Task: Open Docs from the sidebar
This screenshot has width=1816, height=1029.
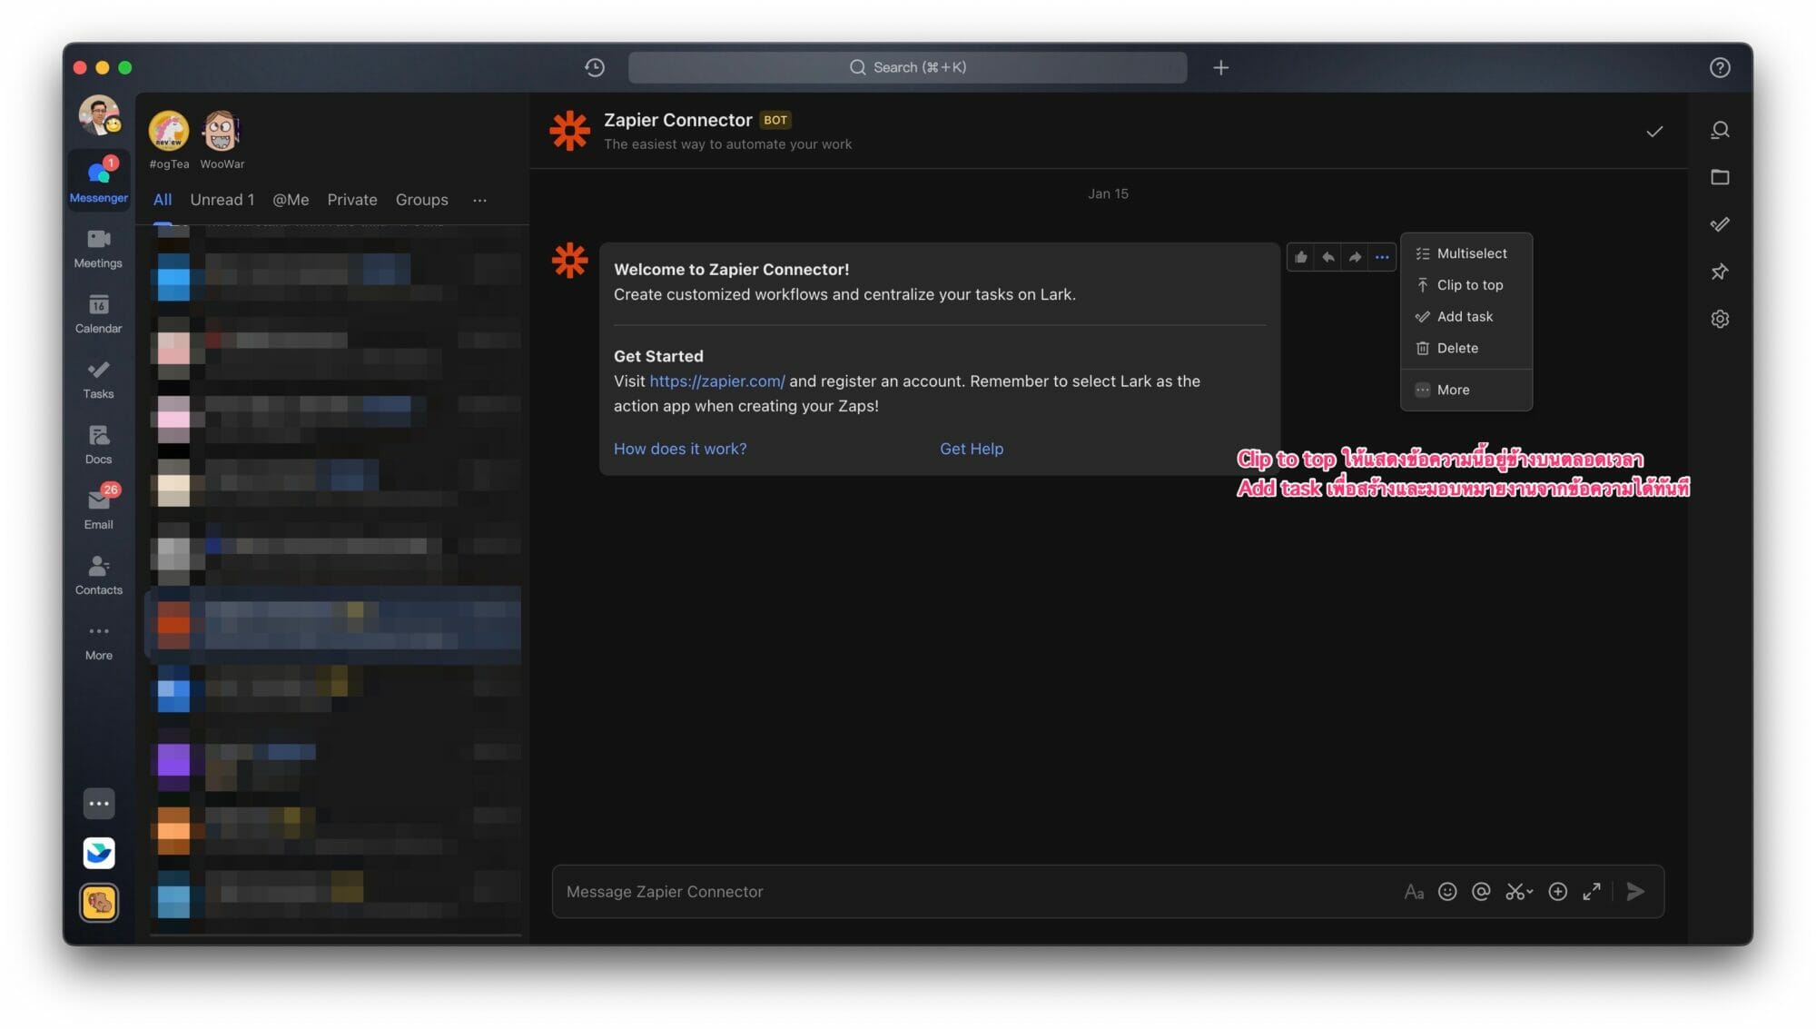Action: (98, 444)
